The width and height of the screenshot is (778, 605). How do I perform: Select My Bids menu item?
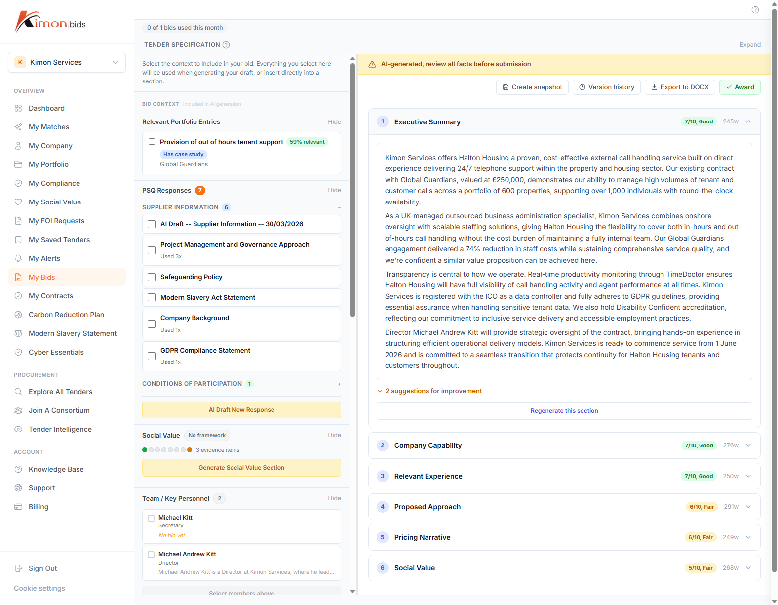[x=67, y=277]
